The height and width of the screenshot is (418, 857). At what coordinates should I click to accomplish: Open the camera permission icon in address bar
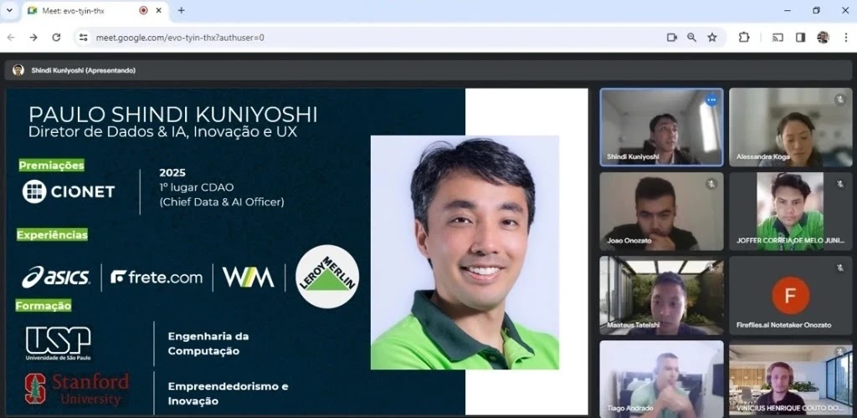pos(672,38)
